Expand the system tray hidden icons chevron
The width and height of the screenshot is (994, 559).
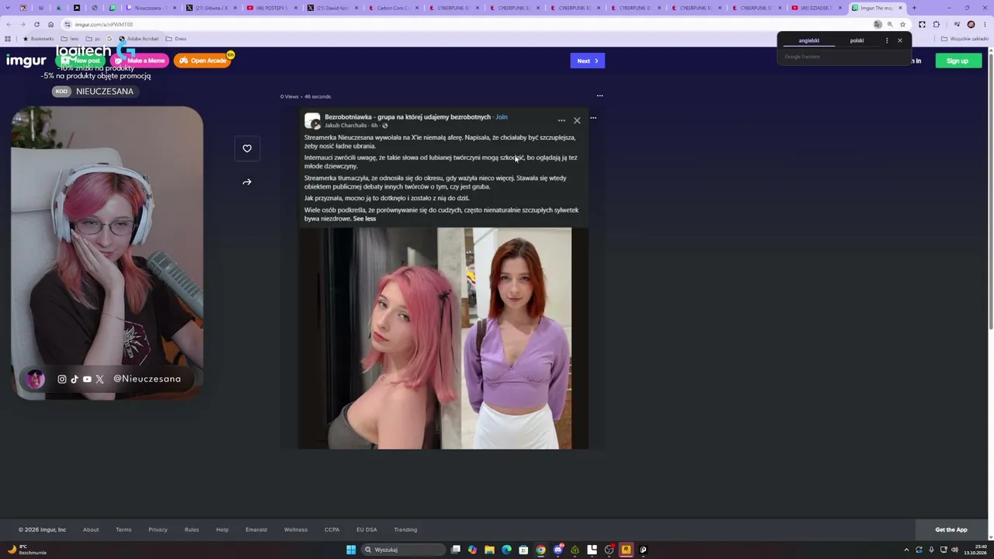(906, 550)
